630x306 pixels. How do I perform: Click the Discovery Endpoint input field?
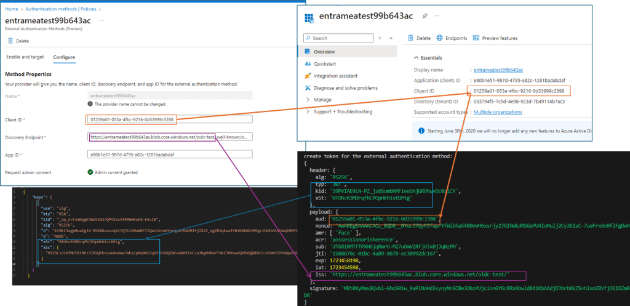click(169, 137)
